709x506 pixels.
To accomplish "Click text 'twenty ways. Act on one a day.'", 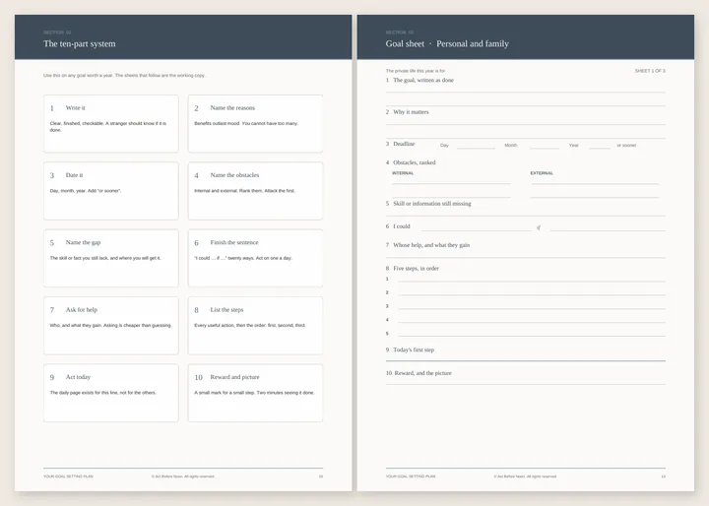I will (260, 258).
